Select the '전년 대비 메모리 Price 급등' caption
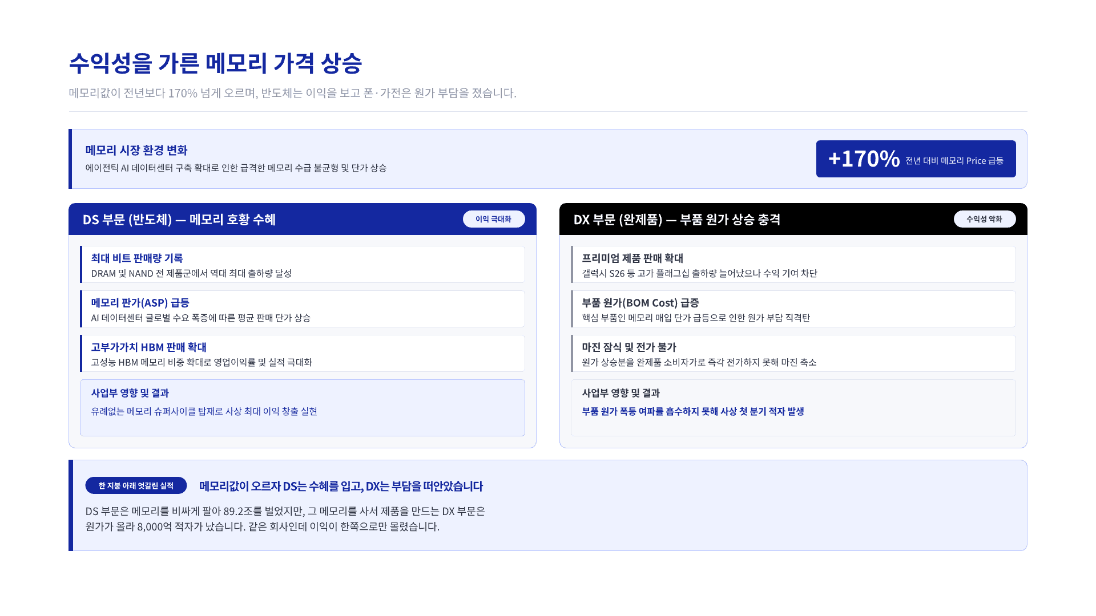 [x=954, y=161]
